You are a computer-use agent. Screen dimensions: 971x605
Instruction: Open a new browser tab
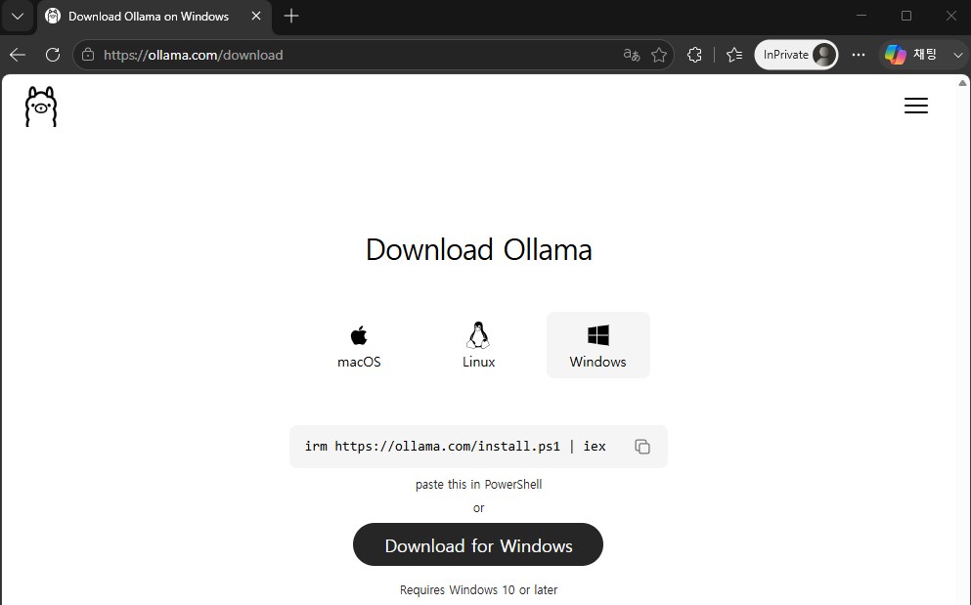click(291, 16)
